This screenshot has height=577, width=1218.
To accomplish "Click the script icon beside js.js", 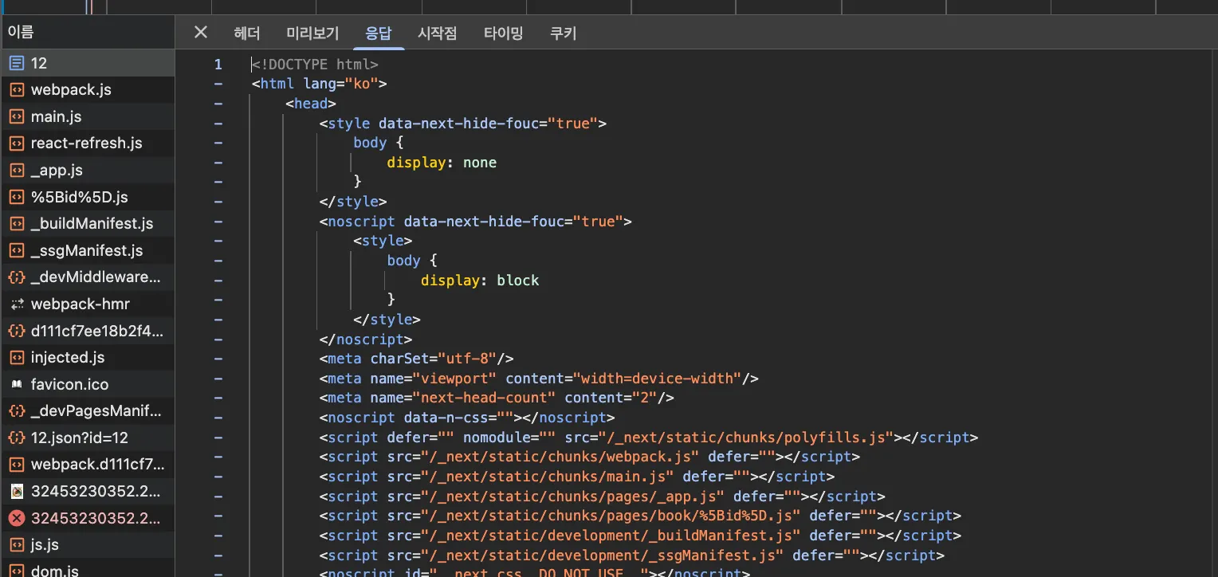I will [x=16, y=545].
